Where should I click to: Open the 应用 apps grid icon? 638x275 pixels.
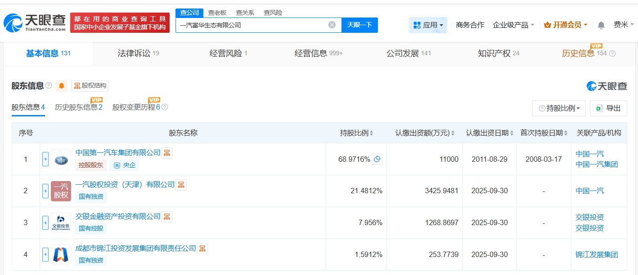[416, 25]
